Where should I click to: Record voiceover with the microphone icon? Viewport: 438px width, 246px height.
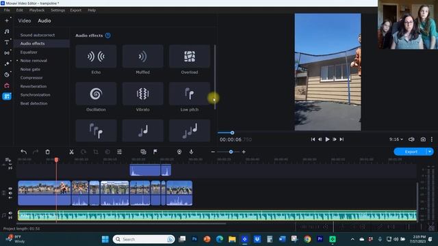(192, 152)
